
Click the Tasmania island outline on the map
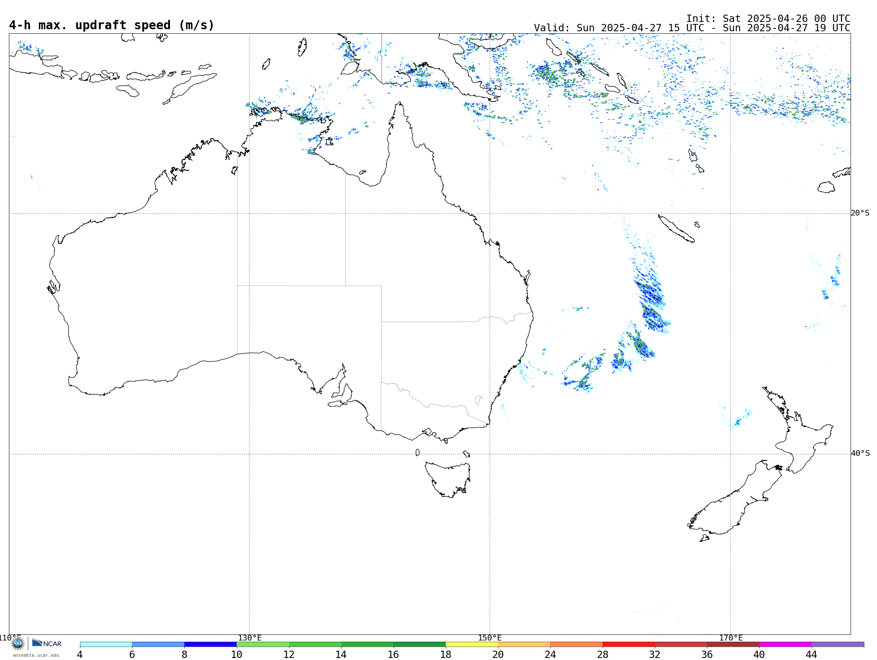[448, 479]
